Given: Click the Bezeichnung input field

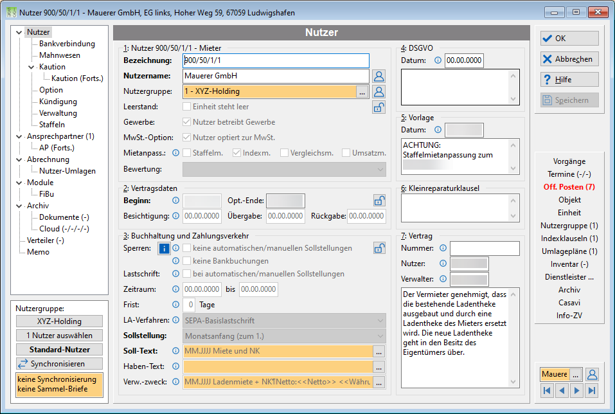Looking at the screenshot, I should (x=276, y=60).
